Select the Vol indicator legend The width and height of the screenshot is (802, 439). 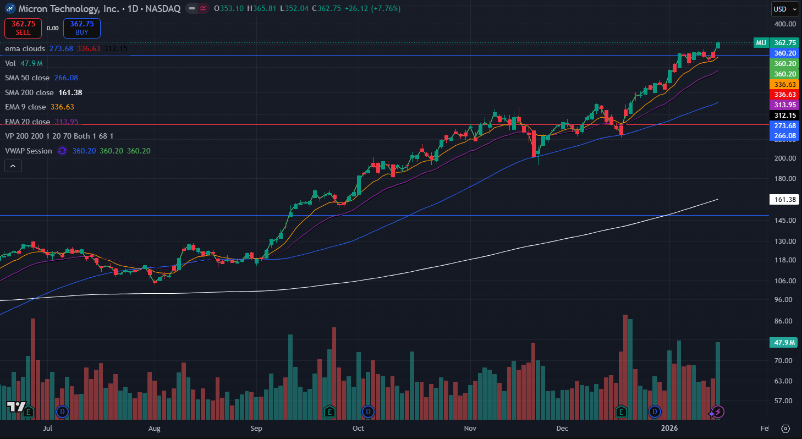click(10, 63)
